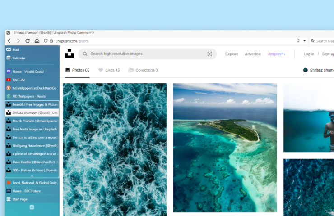Switch to the YouTube tab
The image size is (334, 216).
tap(32, 80)
